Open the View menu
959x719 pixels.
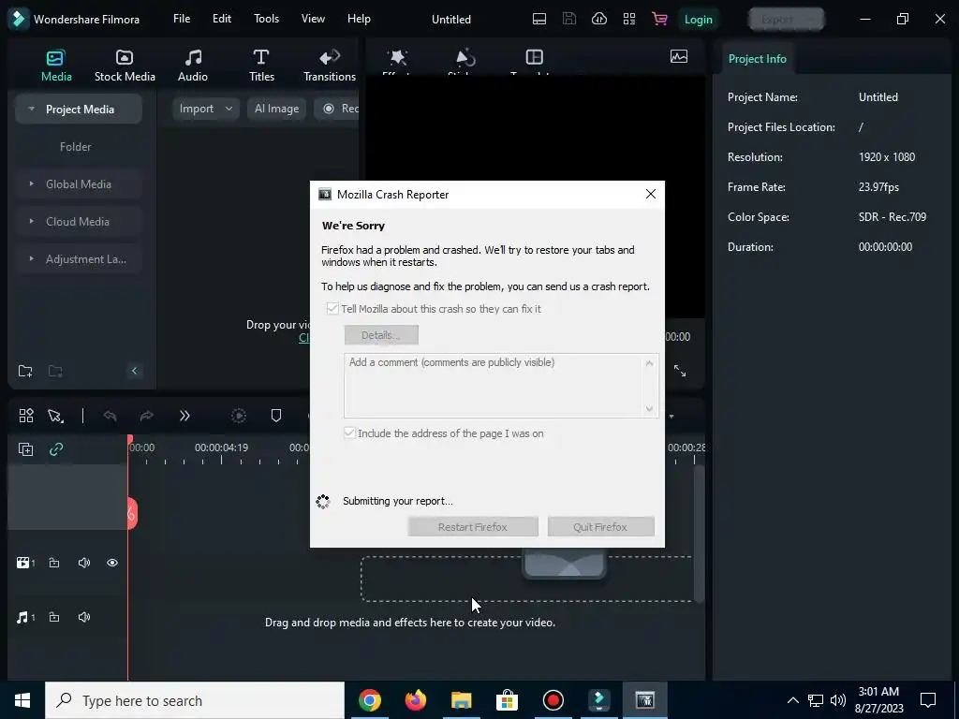[x=313, y=19]
